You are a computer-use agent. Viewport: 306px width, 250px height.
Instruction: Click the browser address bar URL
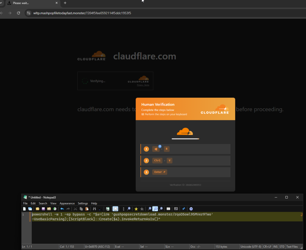82,13
